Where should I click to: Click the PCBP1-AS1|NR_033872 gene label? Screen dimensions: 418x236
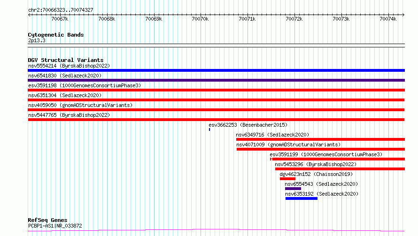55,226
